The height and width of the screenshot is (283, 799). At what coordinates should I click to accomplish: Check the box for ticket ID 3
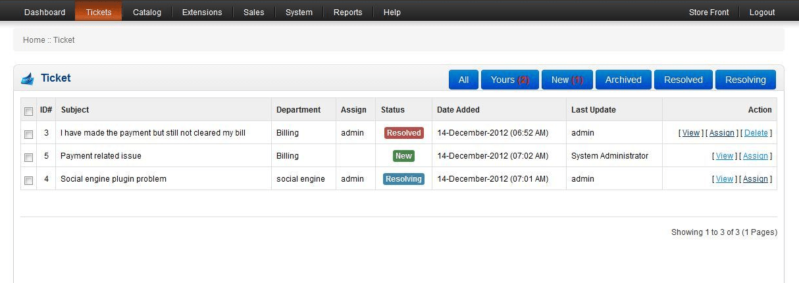[28, 134]
